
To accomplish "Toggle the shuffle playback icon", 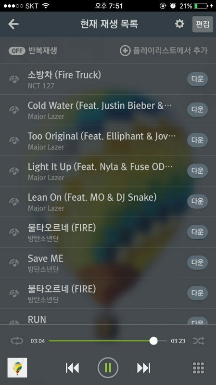I will click(x=199, y=341).
